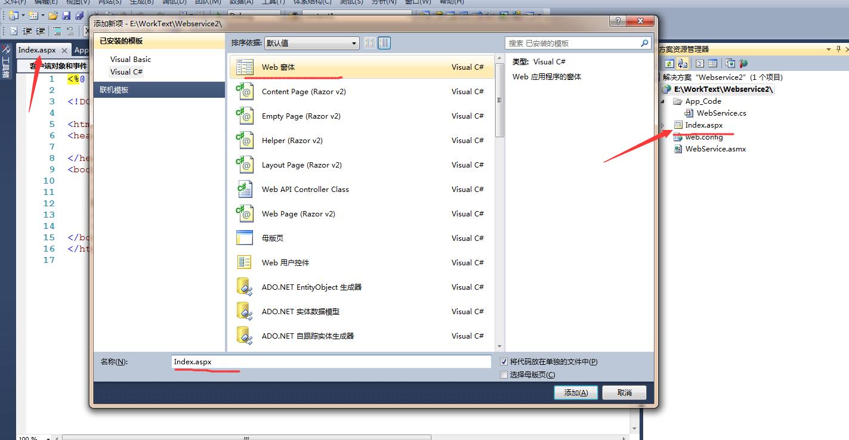Select Visual Basic under installed templates
The height and width of the screenshot is (440, 849).
(131, 60)
